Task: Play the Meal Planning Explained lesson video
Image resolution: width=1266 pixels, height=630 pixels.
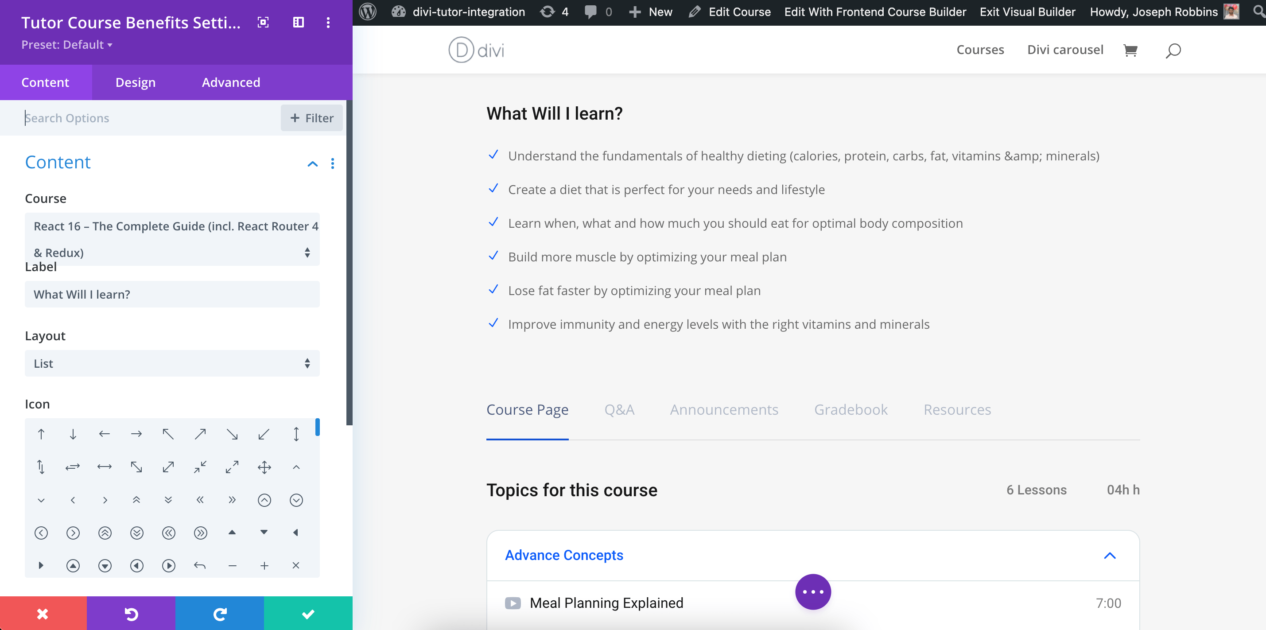Action: [513, 603]
